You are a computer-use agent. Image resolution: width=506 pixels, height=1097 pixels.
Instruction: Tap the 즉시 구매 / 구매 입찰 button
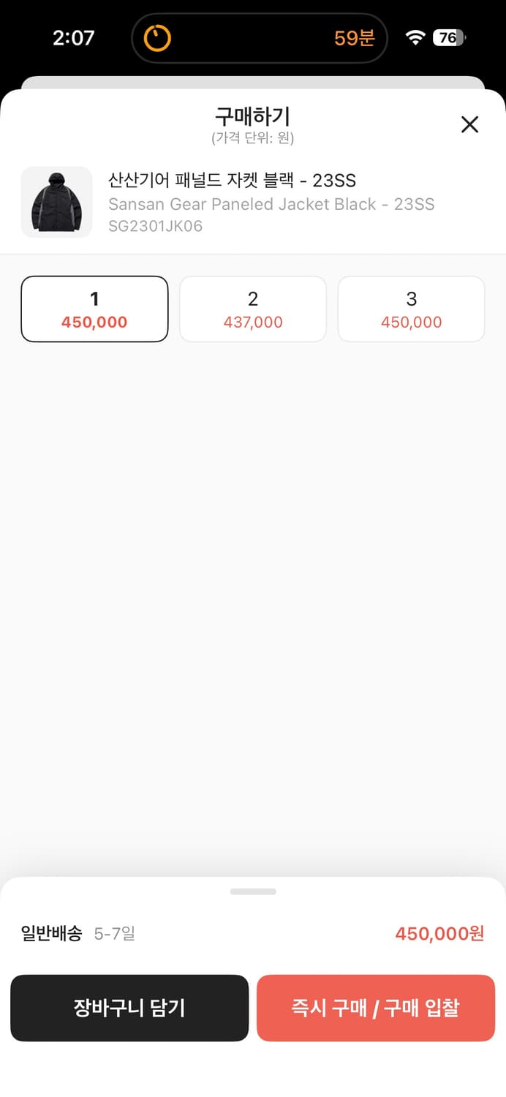[376, 1008]
